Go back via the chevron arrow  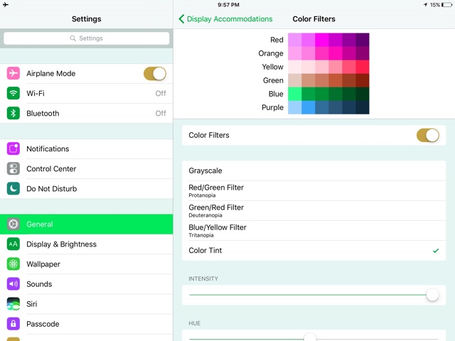pyautogui.click(x=182, y=19)
